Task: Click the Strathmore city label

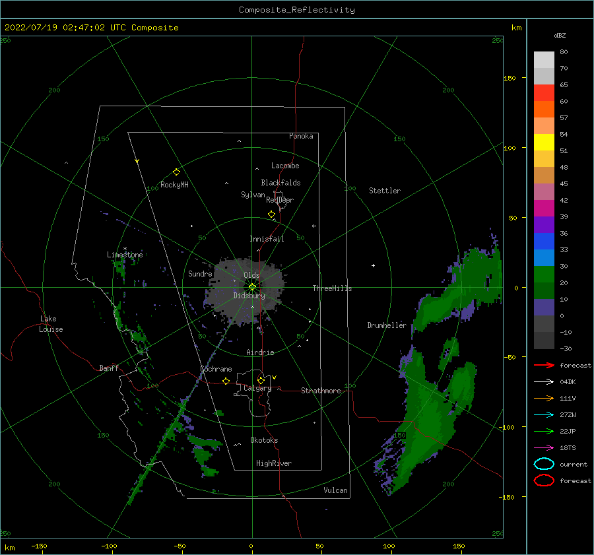Action: tap(321, 391)
